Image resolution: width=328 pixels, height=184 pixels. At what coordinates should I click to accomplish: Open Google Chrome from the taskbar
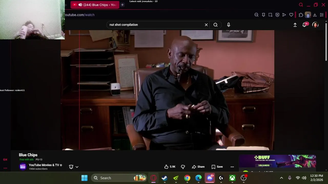pos(187,178)
